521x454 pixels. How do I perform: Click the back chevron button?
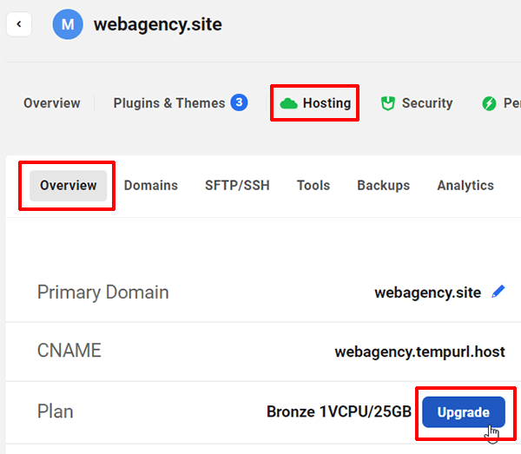pyautogui.click(x=19, y=24)
